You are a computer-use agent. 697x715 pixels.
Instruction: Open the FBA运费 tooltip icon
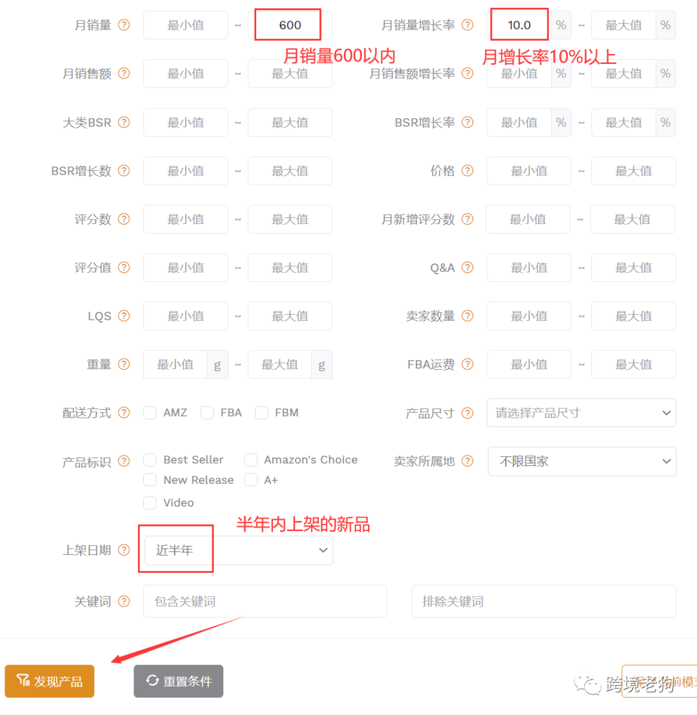click(x=466, y=364)
